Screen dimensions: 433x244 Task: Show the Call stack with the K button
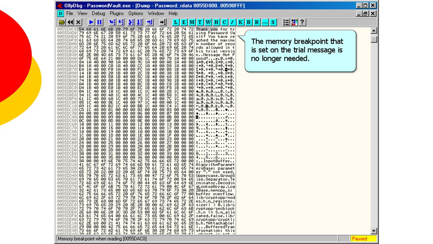[241, 22]
